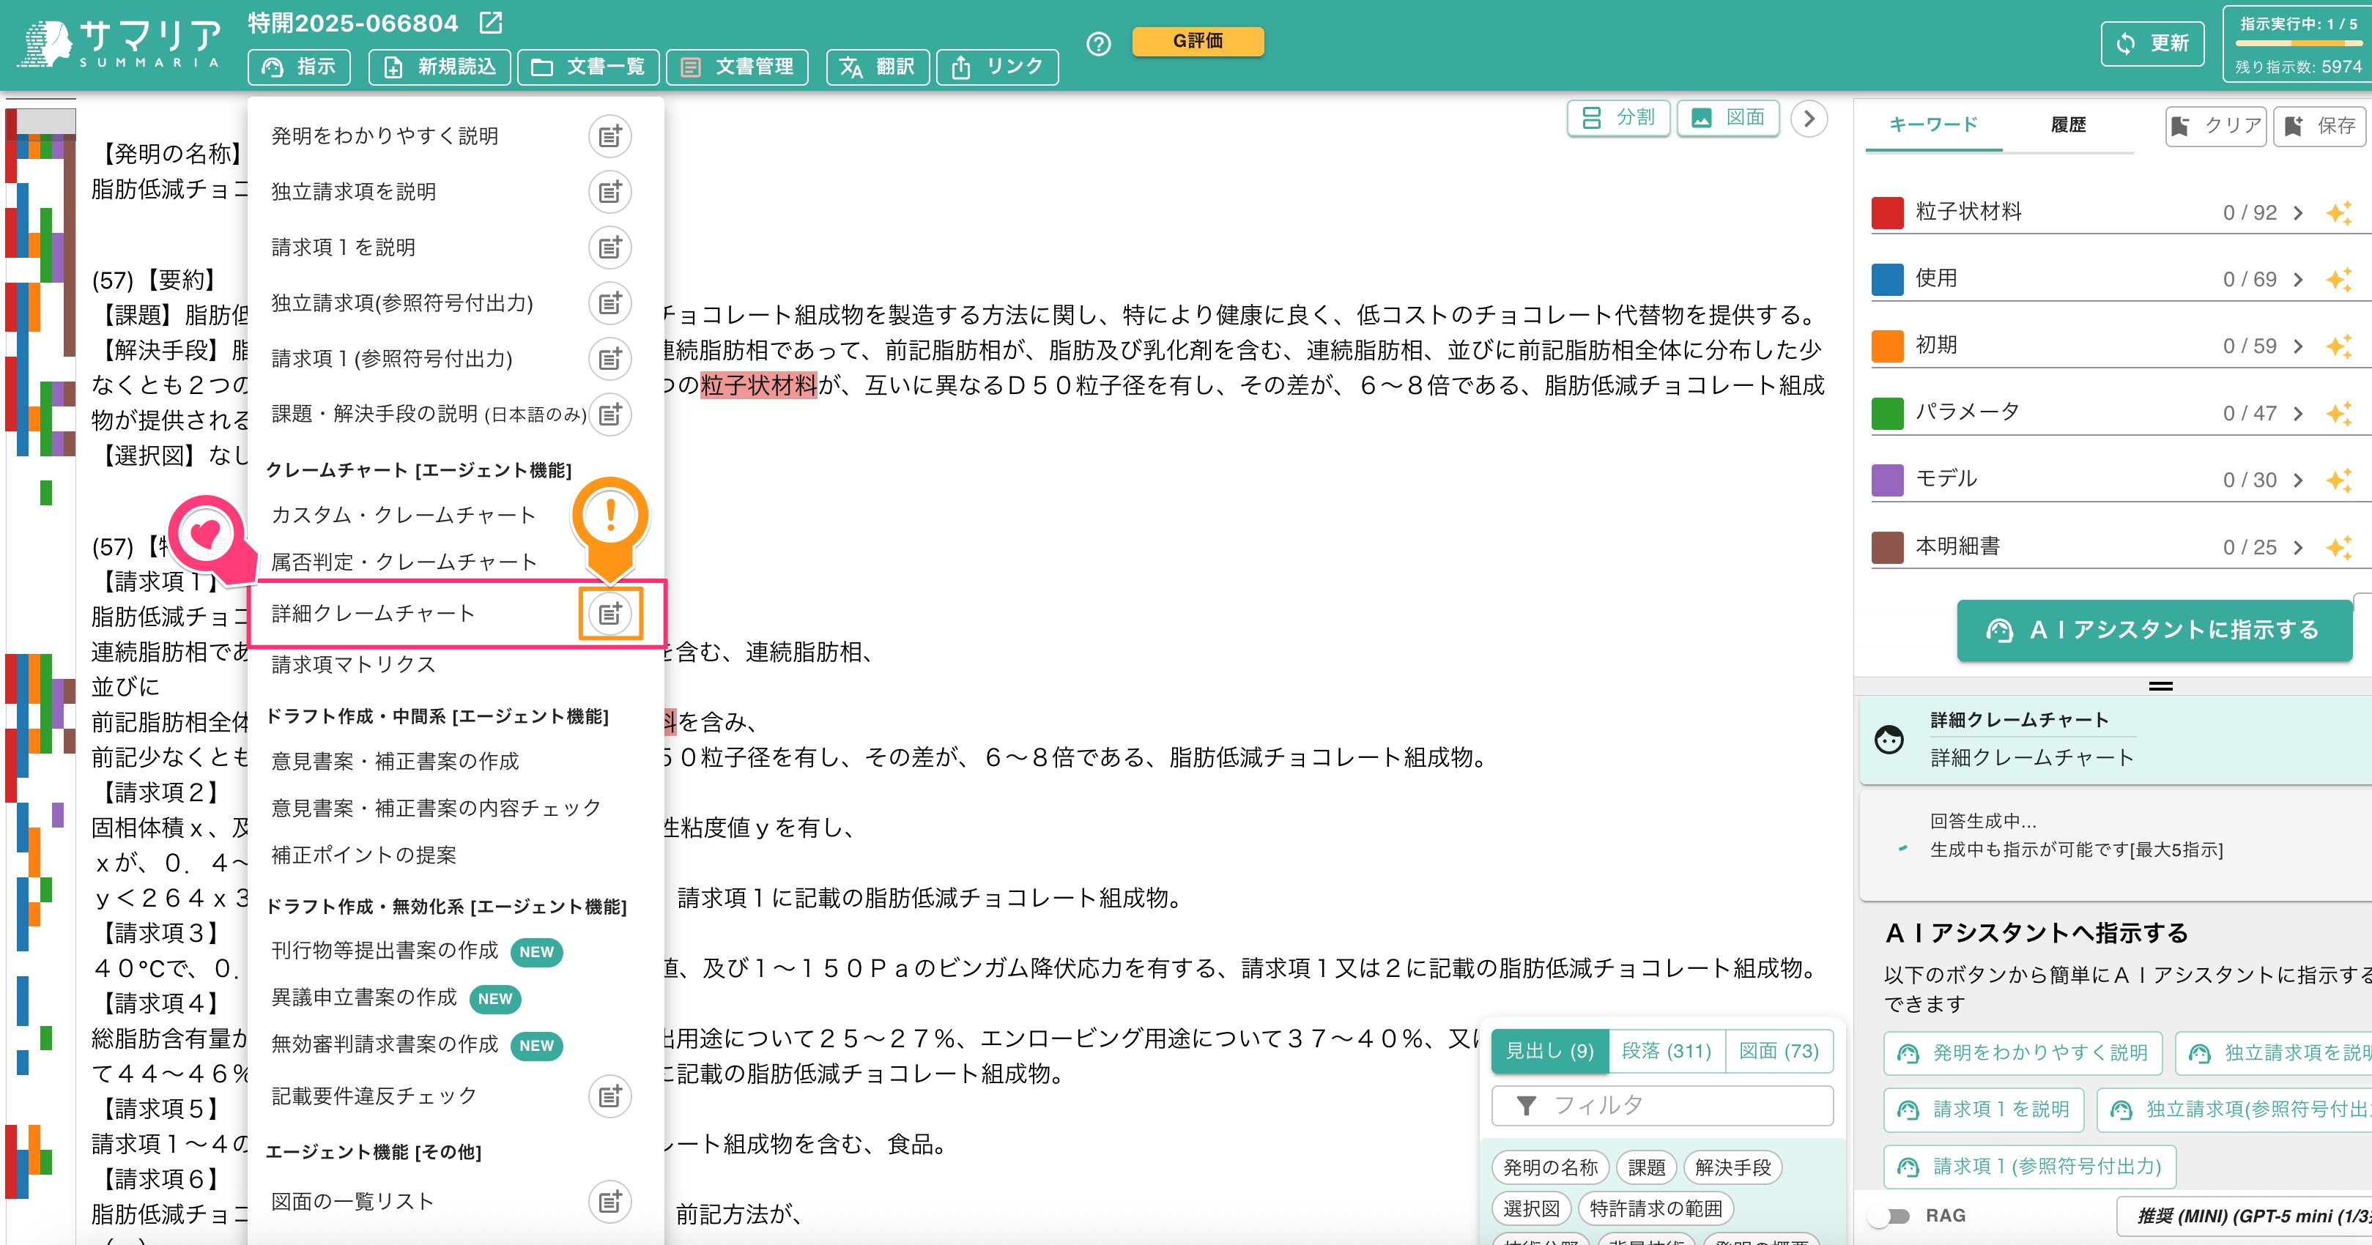Click the assistant face icon in chat panel
This screenshot has width=2372, height=1245.
click(x=1889, y=738)
